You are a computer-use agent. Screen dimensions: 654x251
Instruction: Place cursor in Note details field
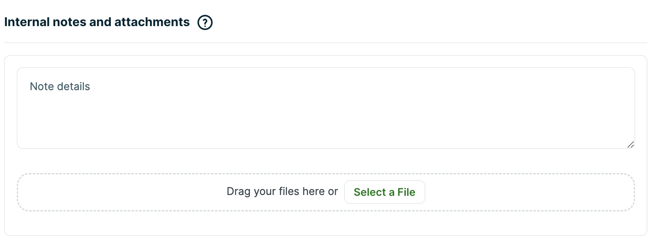pyautogui.click(x=325, y=108)
